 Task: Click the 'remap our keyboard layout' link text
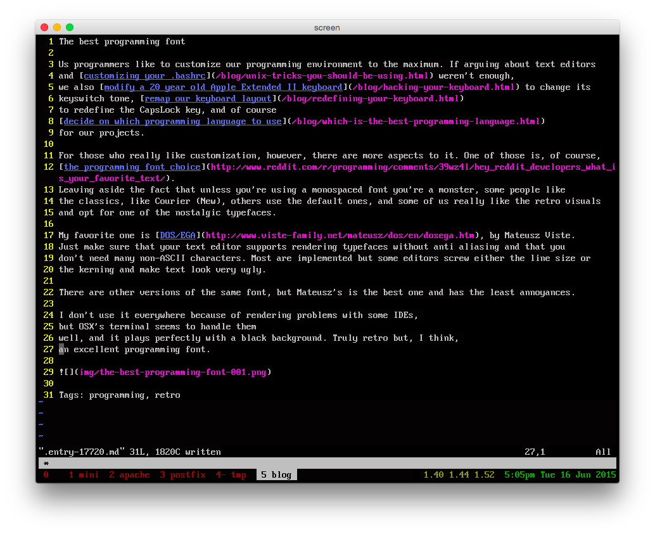tap(208, 98)
